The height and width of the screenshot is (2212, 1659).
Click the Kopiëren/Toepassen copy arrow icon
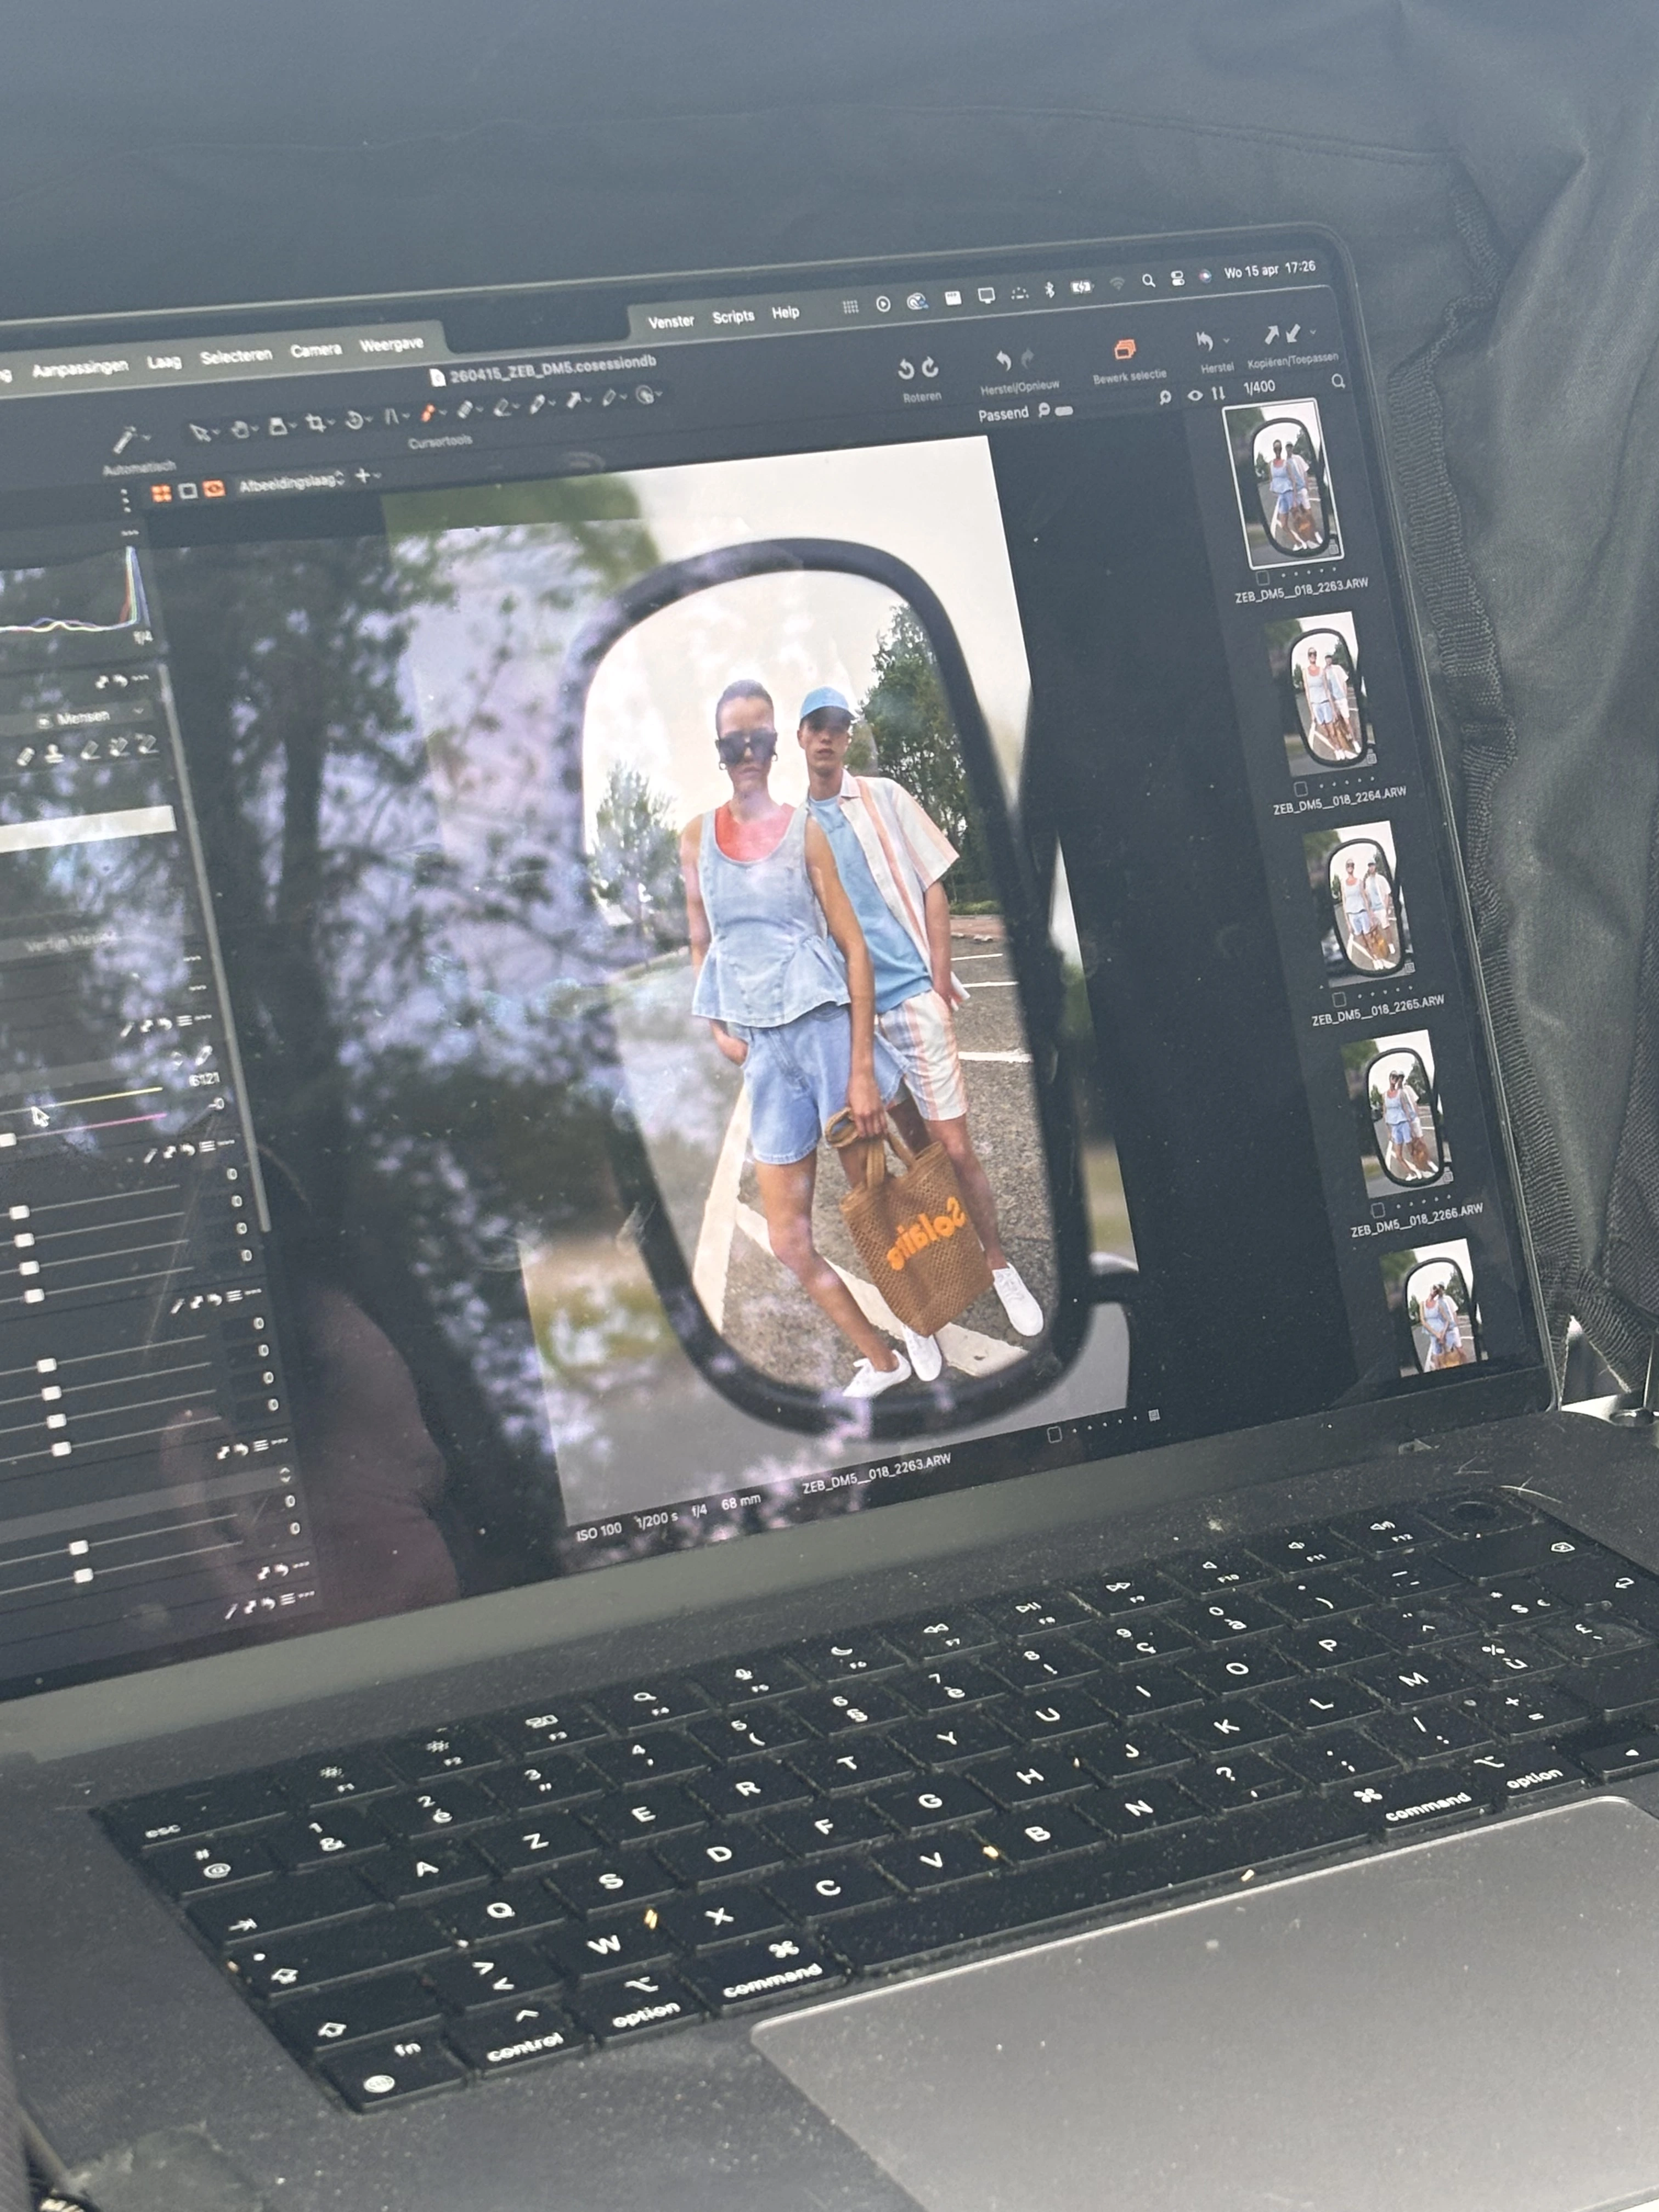[1271, 335]
